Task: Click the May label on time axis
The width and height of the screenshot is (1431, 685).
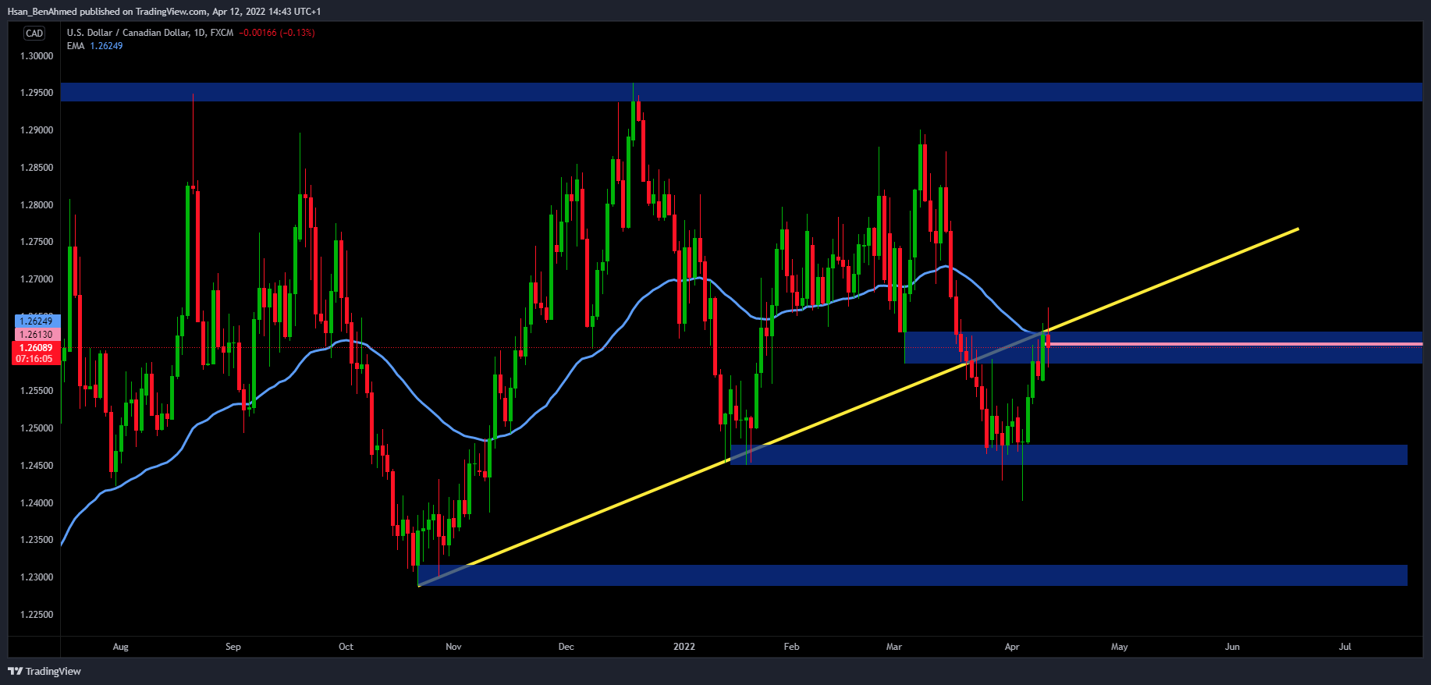Action: (1120, 647)
